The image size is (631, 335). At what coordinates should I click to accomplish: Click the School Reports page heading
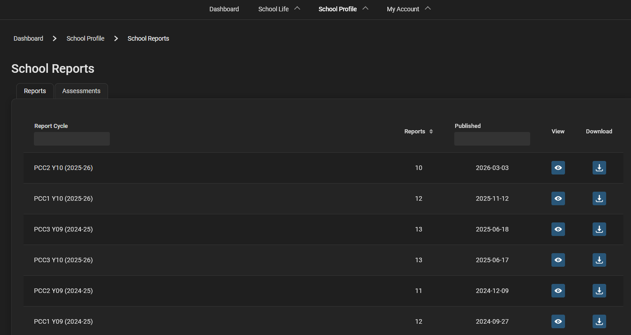tap(53, 68)
